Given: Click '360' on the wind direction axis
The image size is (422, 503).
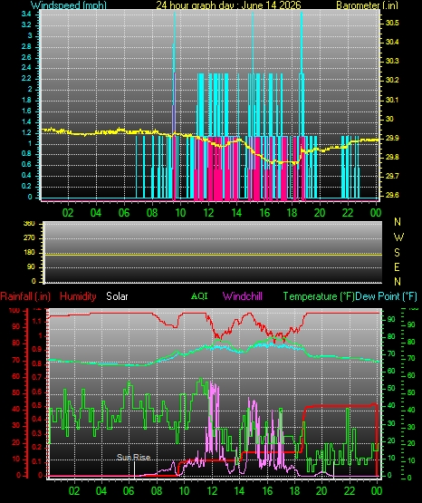Looking at the screenshot, I should pyautogui.click(x=29, y=224).
